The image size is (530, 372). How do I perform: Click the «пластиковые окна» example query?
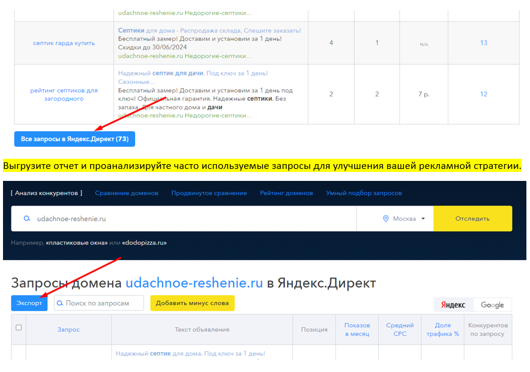coord(77,243)
